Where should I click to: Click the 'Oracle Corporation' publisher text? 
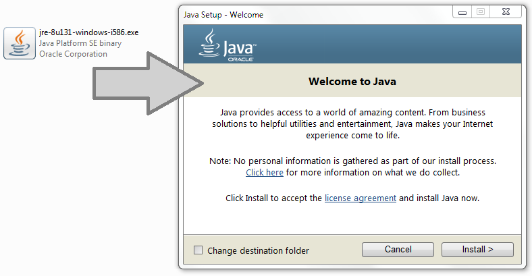pos(73,54)
